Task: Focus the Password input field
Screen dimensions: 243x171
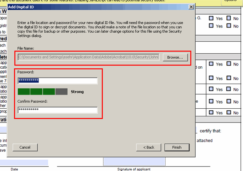Action: 58,80
